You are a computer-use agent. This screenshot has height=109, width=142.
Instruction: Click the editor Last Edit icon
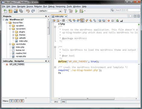click(54, 21)
